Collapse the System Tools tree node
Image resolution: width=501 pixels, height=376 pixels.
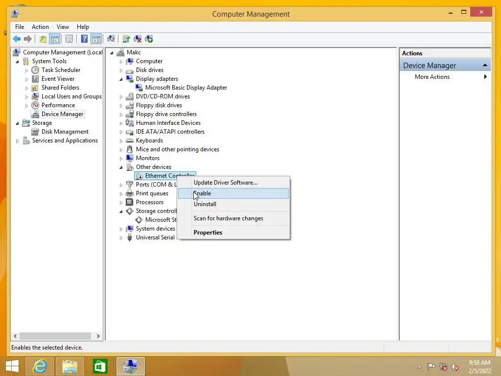[17, 61]
